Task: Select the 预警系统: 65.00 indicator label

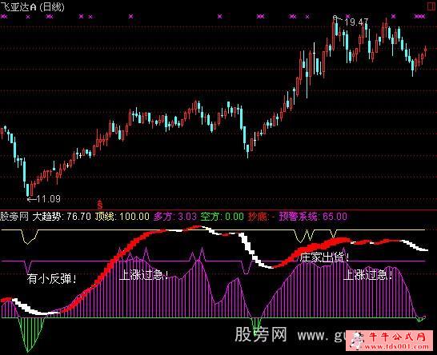Action: 313,217
